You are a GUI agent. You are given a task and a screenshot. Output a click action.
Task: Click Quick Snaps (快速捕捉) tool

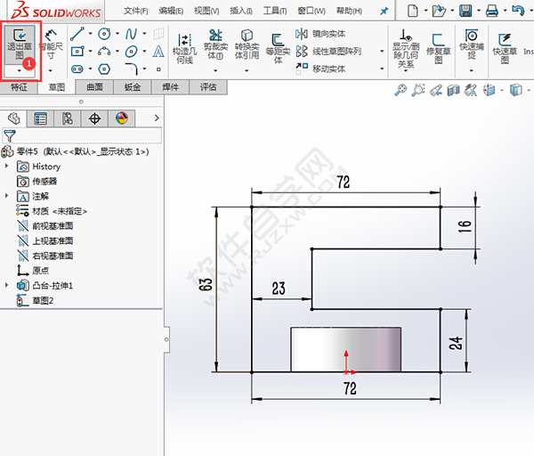tap(472, 45)
